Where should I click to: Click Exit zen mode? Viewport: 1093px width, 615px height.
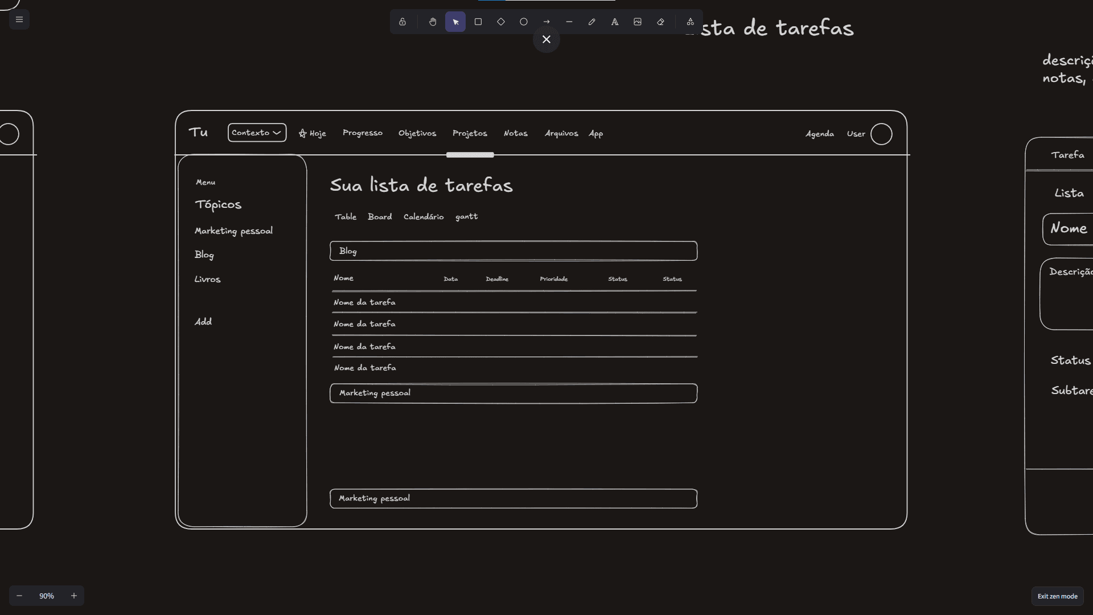pyautogui.click(x=1057, y=596)
